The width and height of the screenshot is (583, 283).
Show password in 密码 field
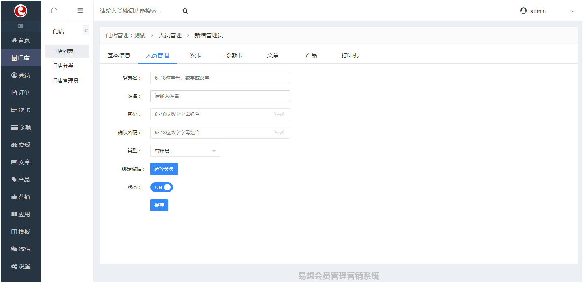(x=279, y=114)
